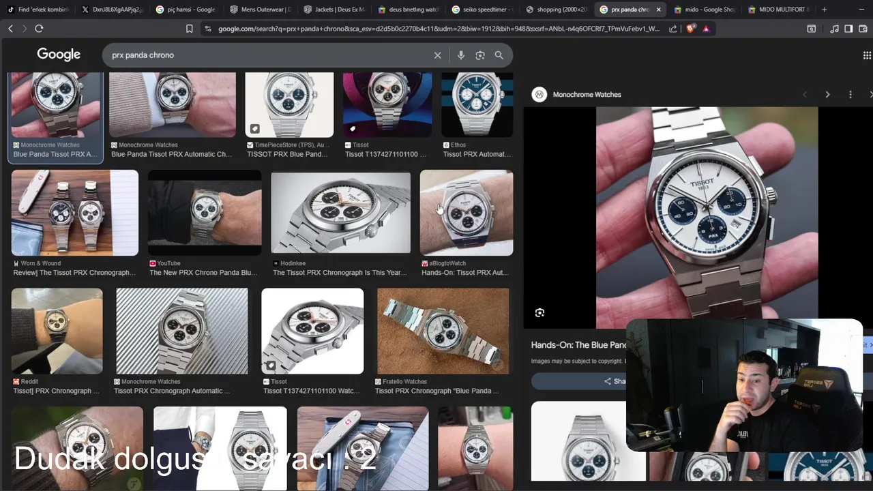Open Fratello Watches Blue Panda thumbnail
This screenshot has width=873, height=491.
[x=443, y=331]
